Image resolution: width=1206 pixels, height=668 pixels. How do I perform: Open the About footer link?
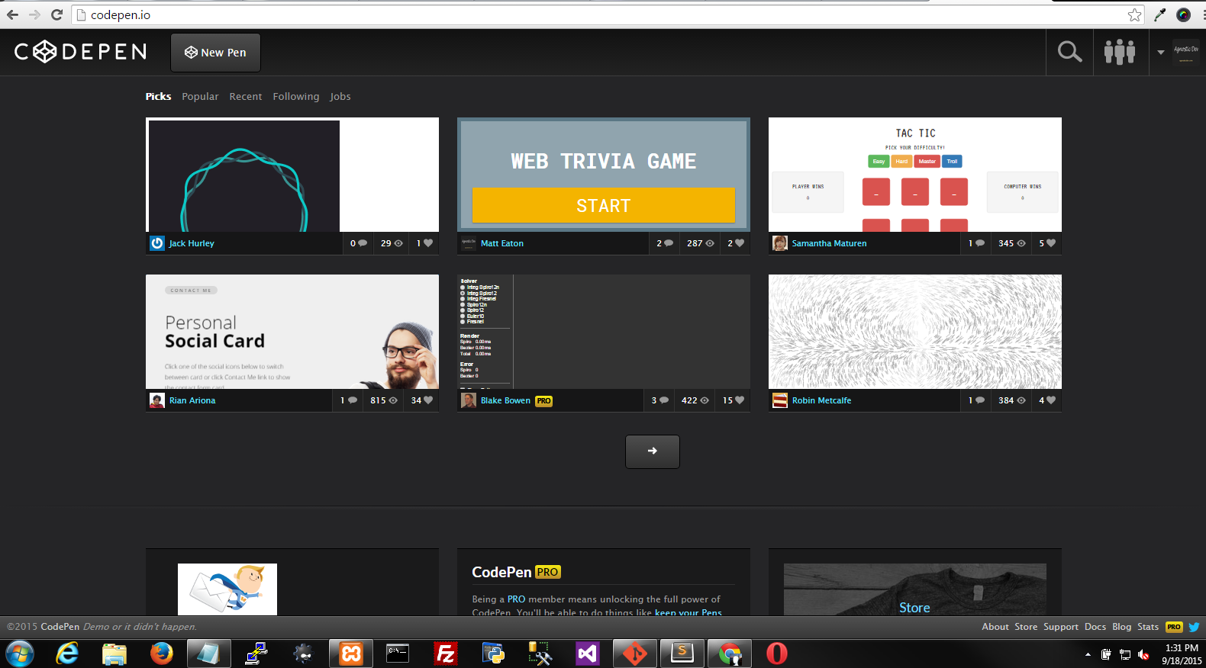995,627
